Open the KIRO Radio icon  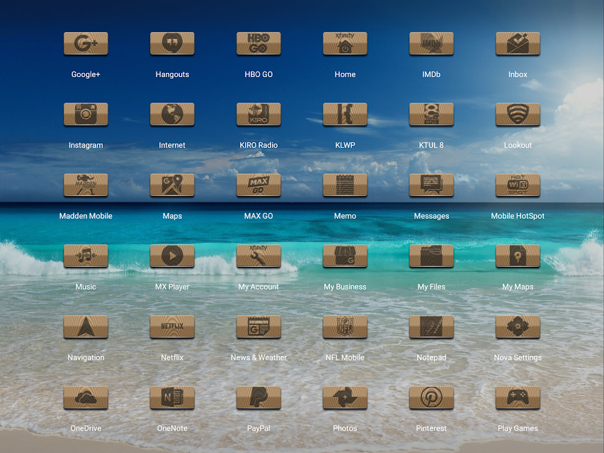point(258,114)
